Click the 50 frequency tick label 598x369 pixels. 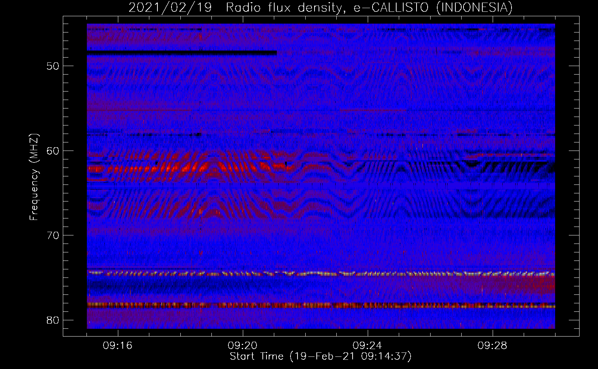53,66
